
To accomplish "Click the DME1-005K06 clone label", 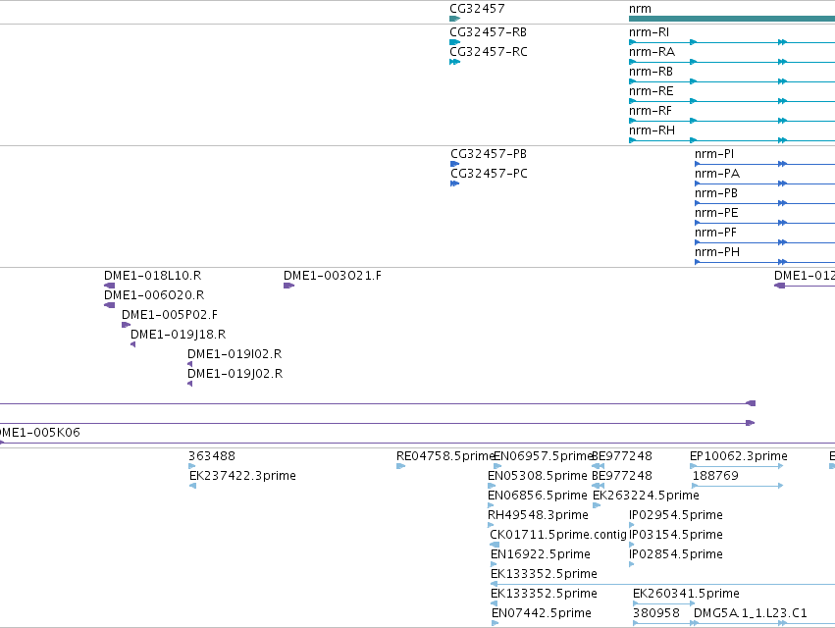I will point(40,433).
